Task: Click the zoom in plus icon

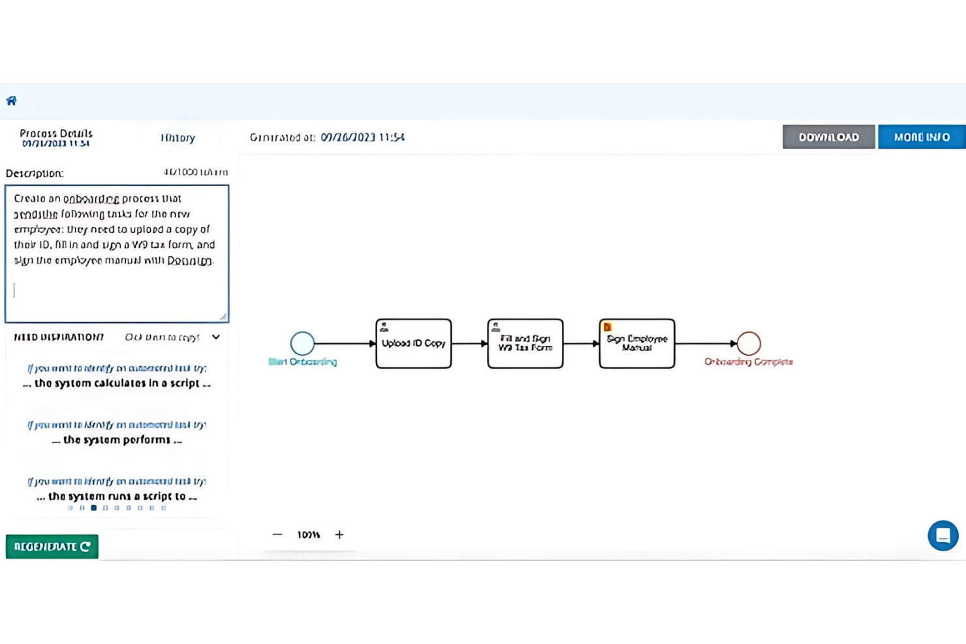Action: 339,534
